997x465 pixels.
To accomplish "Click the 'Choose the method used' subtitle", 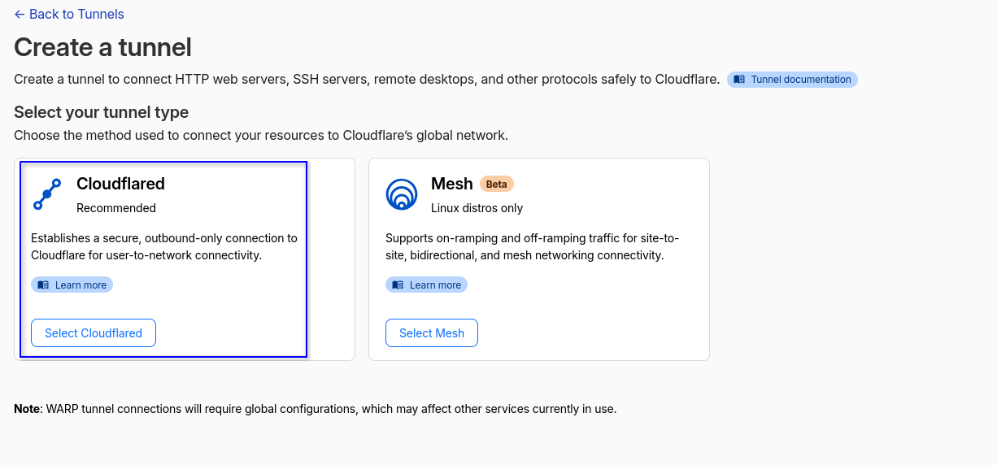I will 261,135.
